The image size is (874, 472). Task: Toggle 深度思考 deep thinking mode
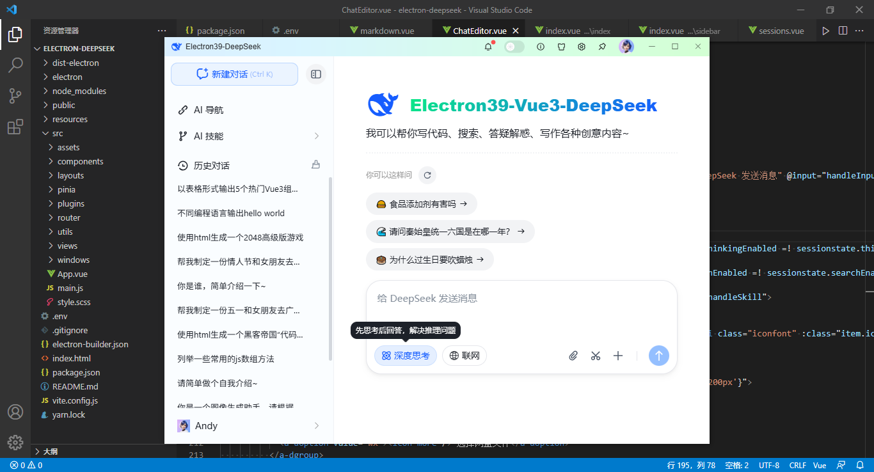pos(406,356)
